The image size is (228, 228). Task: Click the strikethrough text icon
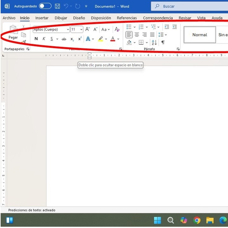[64, 39]
